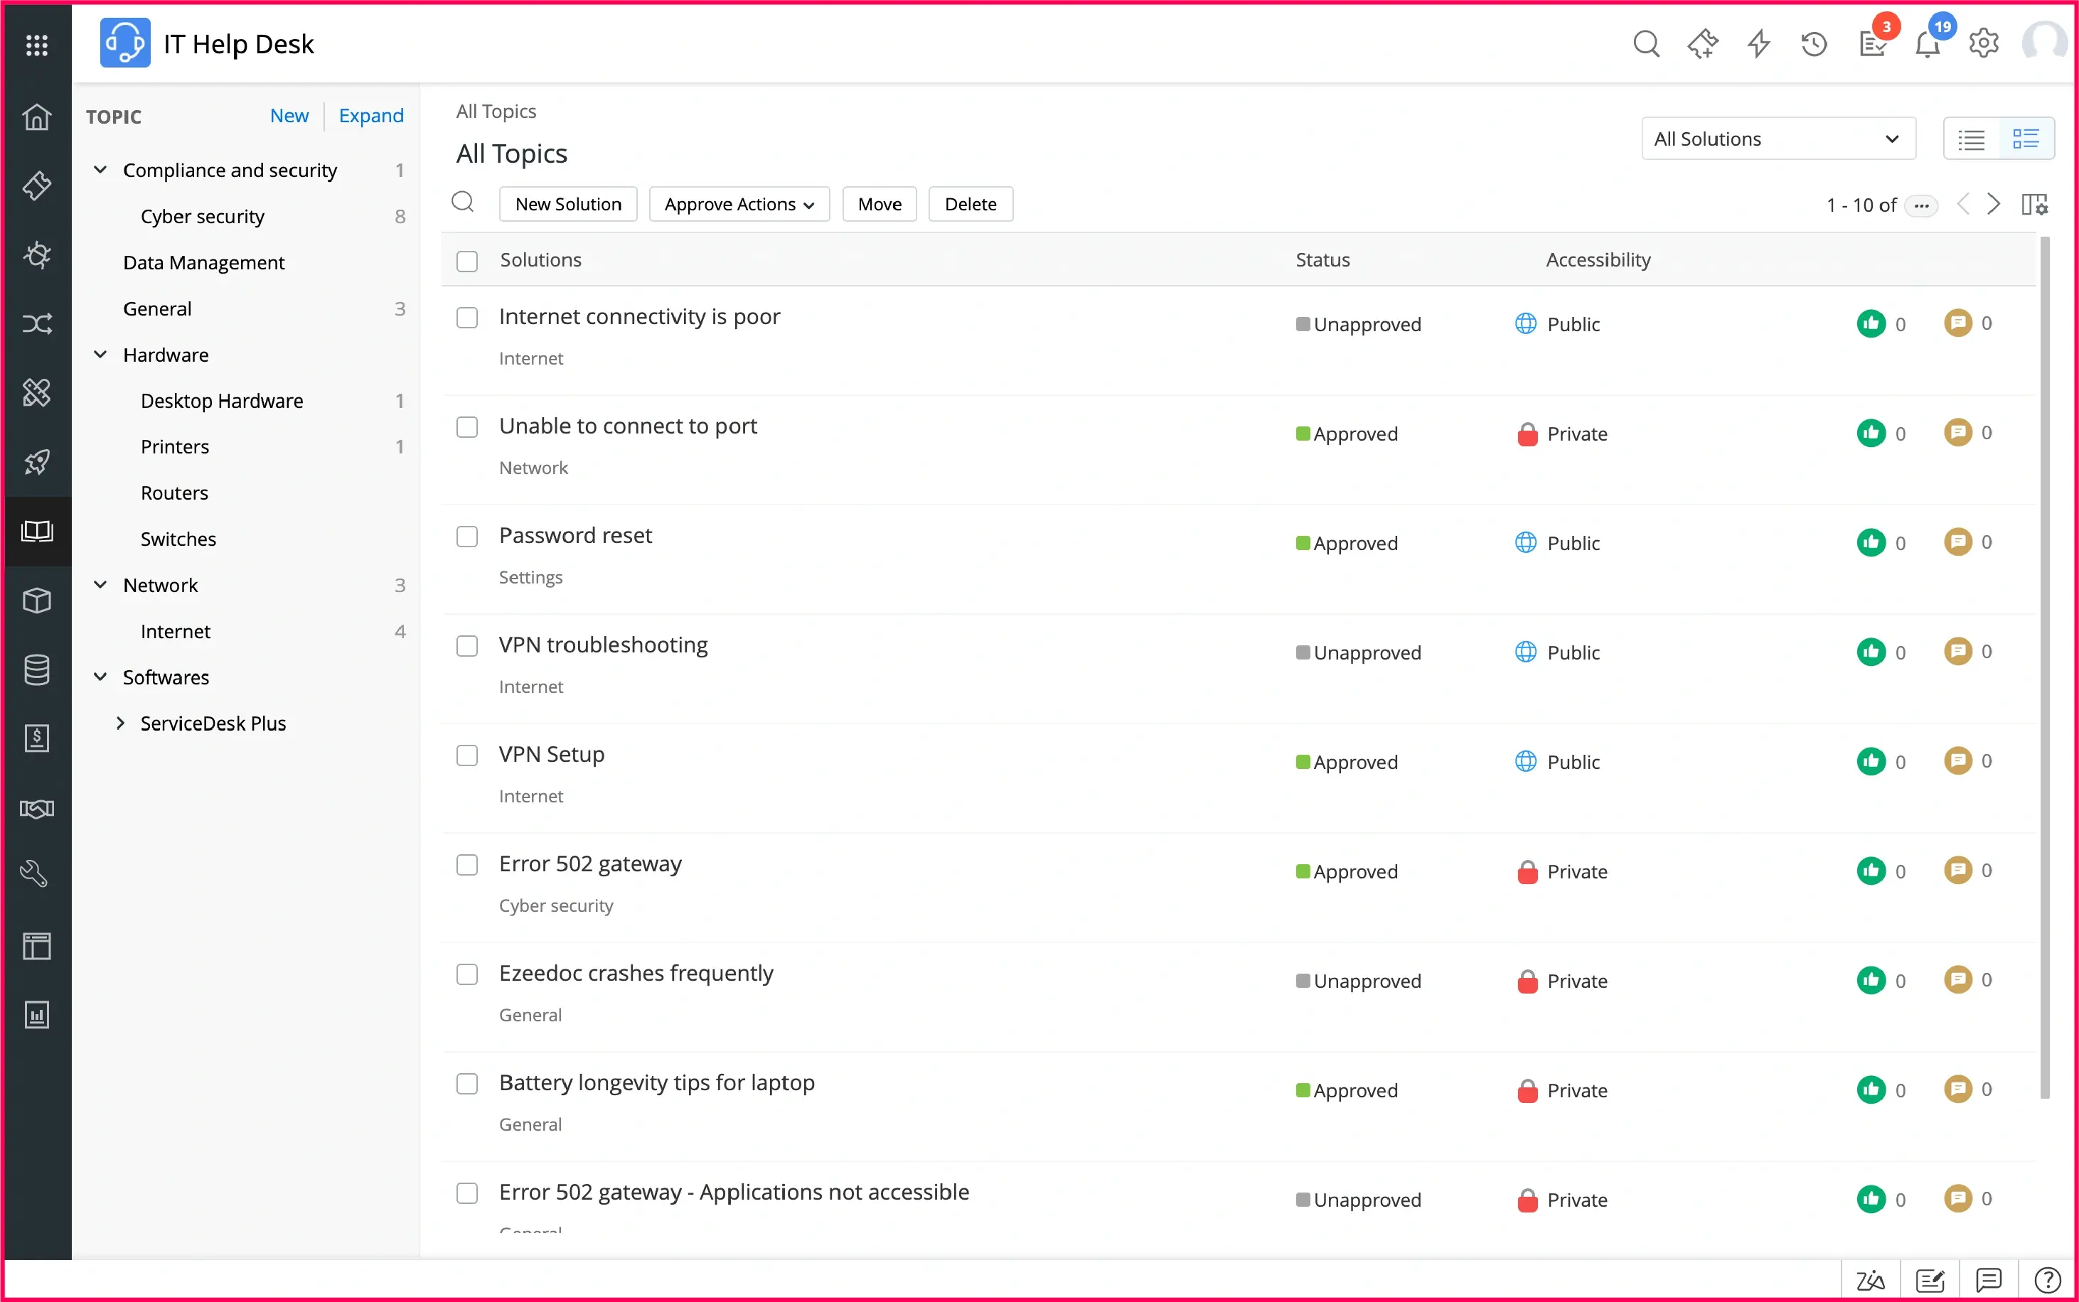Screen dimensions: 2079x1302
Task: Open the app launcher grid icon
Action: coord(37,45)
